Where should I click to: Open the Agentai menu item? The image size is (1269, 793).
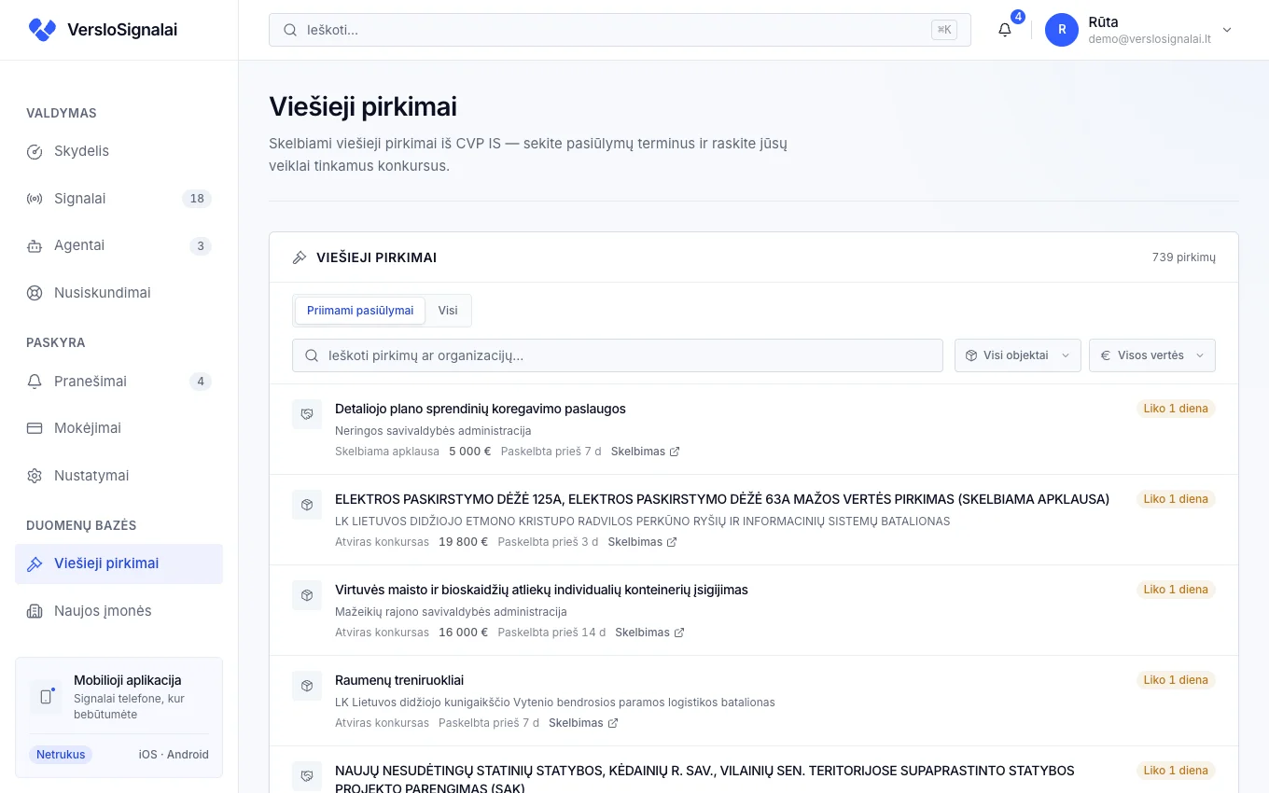point(119,245)
